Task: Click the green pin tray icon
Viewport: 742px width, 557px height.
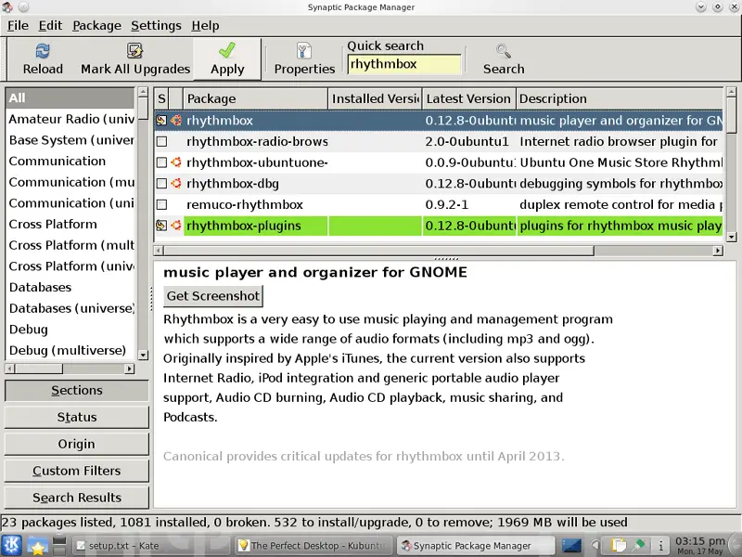Action: click(x=639, y=546)
